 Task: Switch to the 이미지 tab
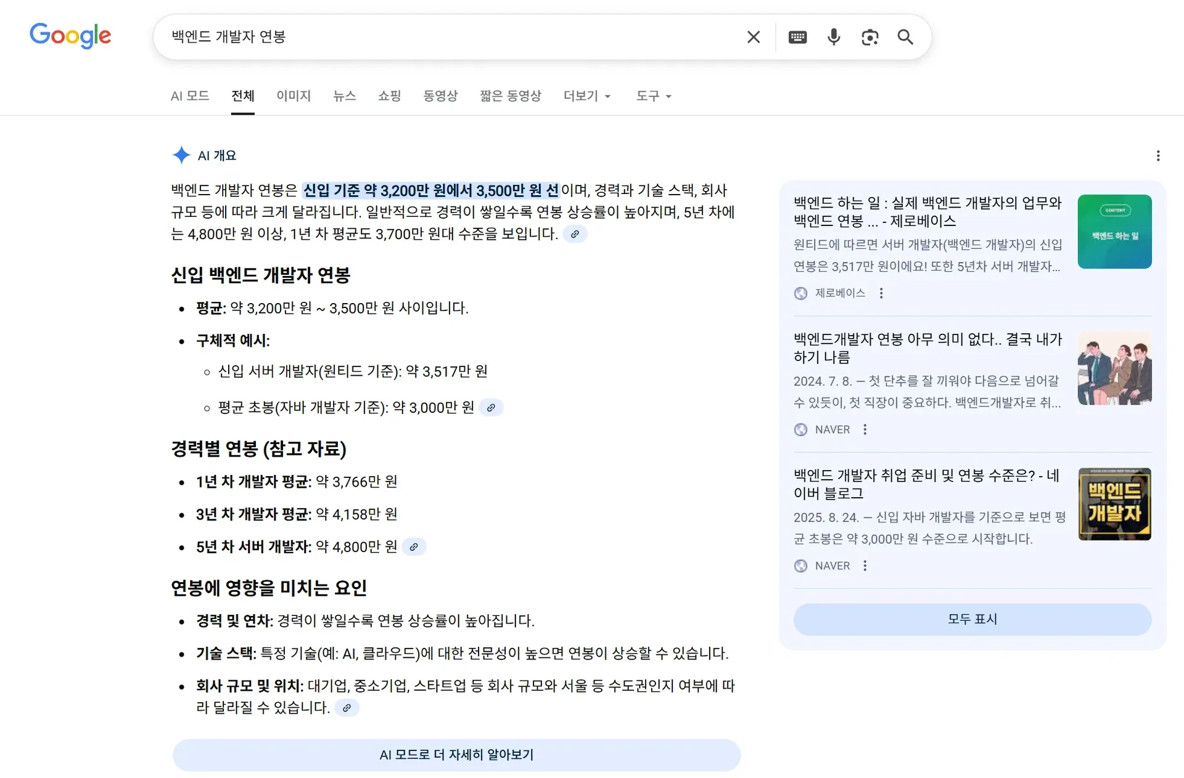(x=293, y=96)
